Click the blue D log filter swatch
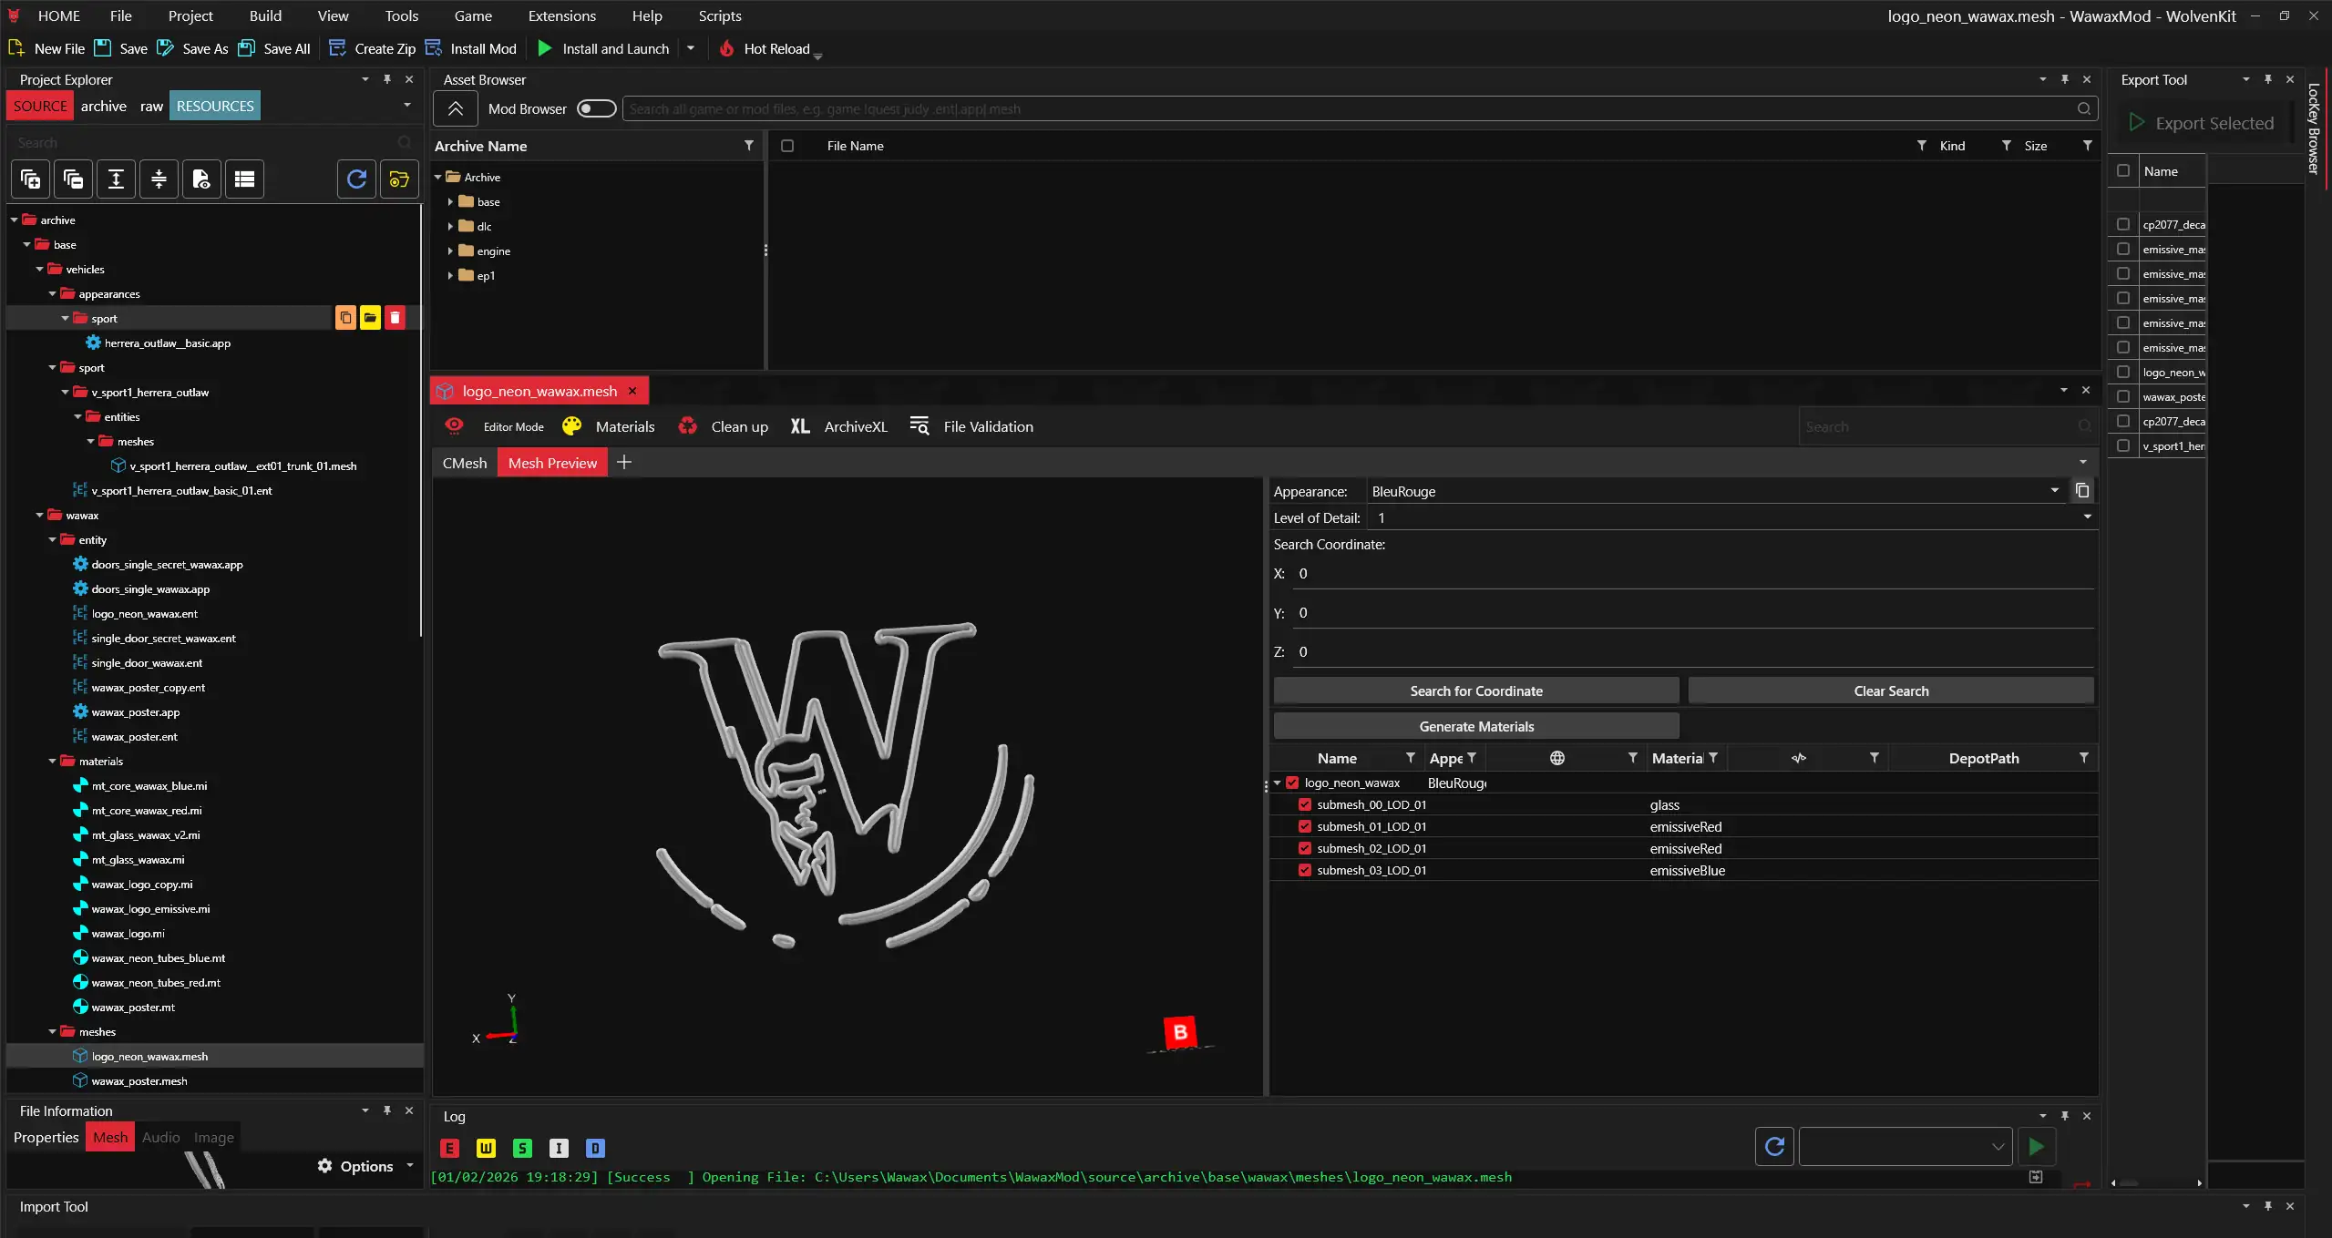 click(x=595, y=1148)
